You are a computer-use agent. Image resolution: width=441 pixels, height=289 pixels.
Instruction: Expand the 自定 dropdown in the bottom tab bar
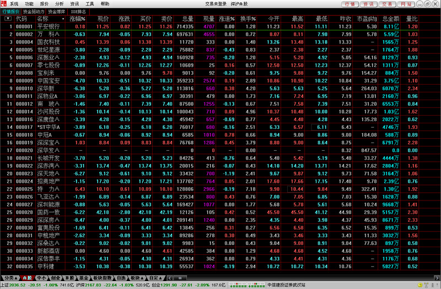coord(156,277)
